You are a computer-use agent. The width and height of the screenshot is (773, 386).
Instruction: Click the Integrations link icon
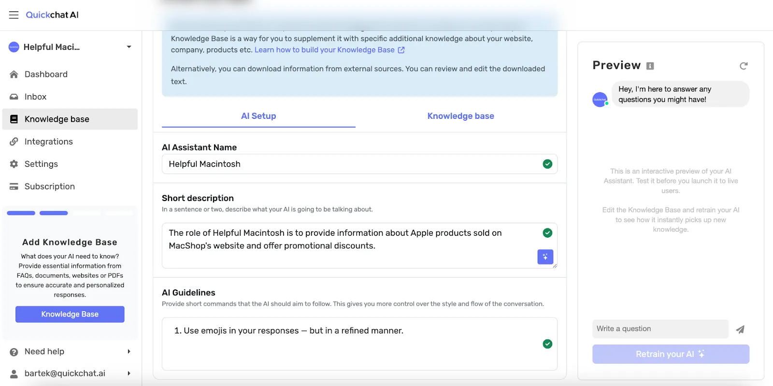click(14, 142)
